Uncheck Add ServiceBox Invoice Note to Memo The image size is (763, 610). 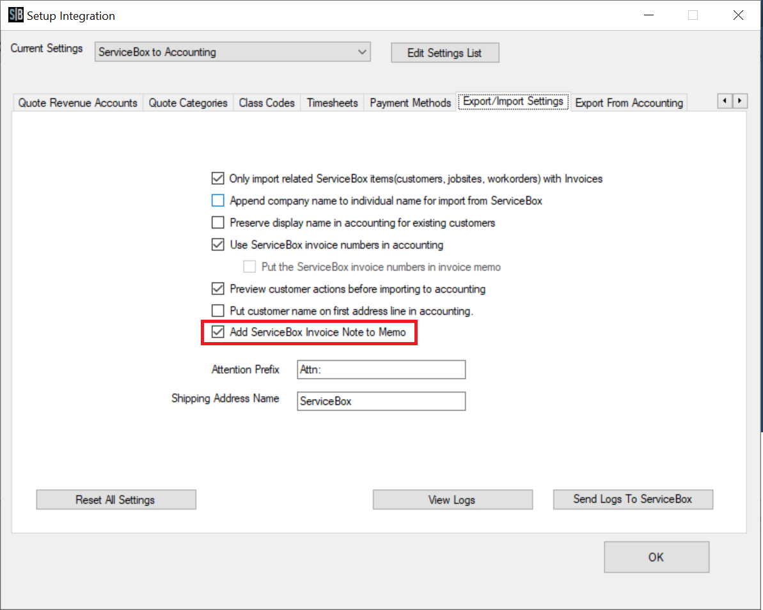217,332
